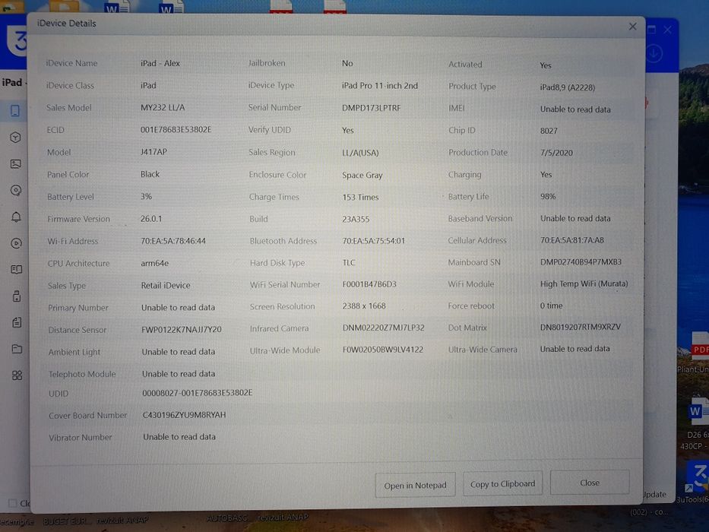709x532 pixels.
Task: Open the Music disc sidebar icon
Action: (16, 191)
